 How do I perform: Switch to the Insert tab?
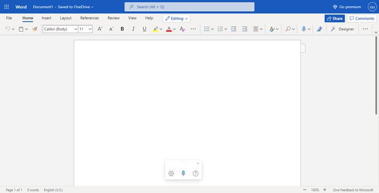click(47, 18)
